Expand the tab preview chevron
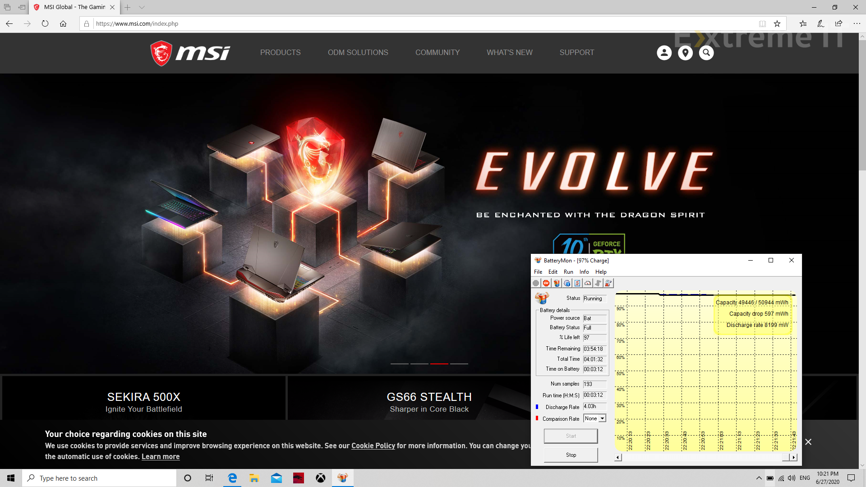866x487 pixels. pyautogui.click(x=142, y=7)
